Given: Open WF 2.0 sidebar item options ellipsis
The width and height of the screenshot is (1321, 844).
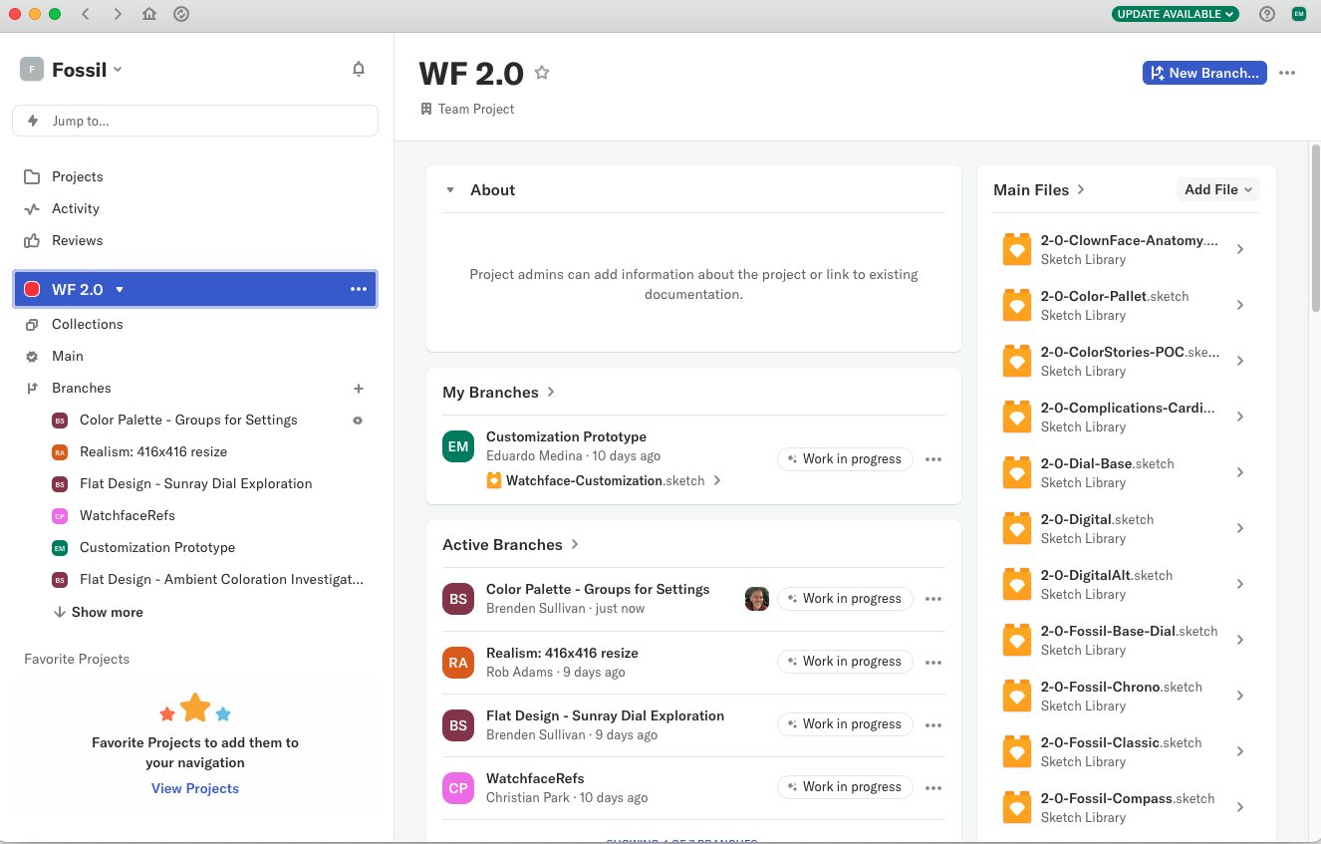Looking at the screenshot, I should point(359,289).
